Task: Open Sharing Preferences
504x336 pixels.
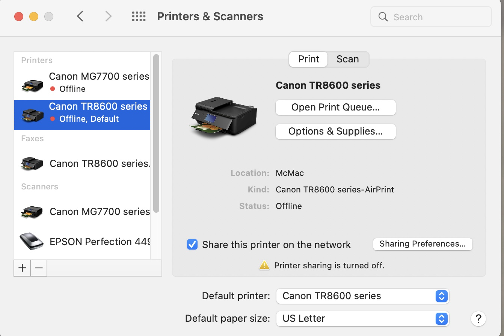Action: click(x=423, y=244)
